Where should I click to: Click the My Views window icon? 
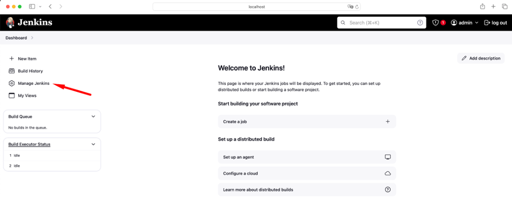[11, 96]
